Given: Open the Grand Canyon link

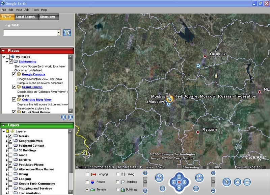Looking at the screenshot, I should [32, 87].
